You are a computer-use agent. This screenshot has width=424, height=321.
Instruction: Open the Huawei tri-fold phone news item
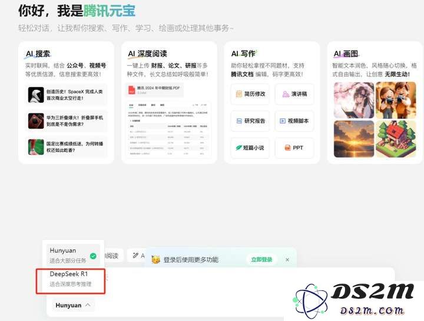tap(66, 121)
